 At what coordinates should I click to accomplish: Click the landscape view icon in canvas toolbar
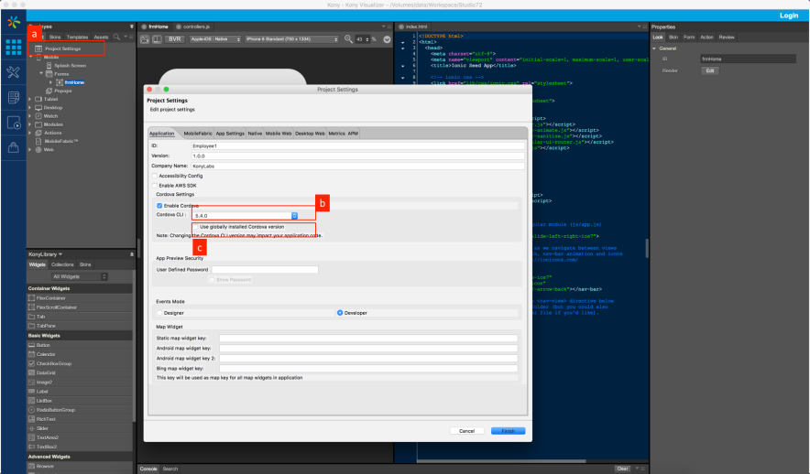[x=145, y=39]
